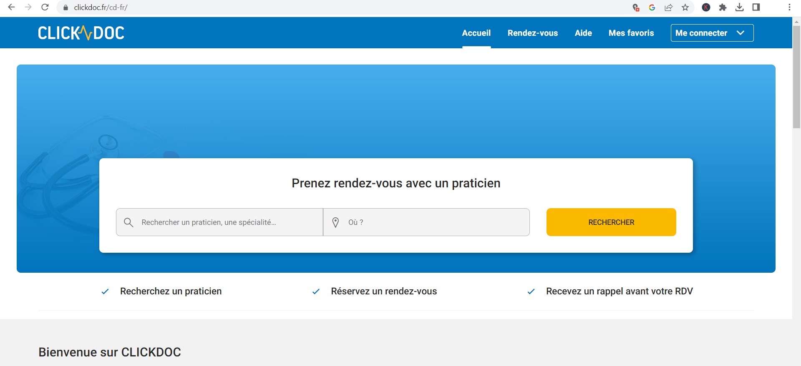Click the location pin icon
Image resolution: width=801 pixels, height=366 pixels.
click(x=335, y=222)
